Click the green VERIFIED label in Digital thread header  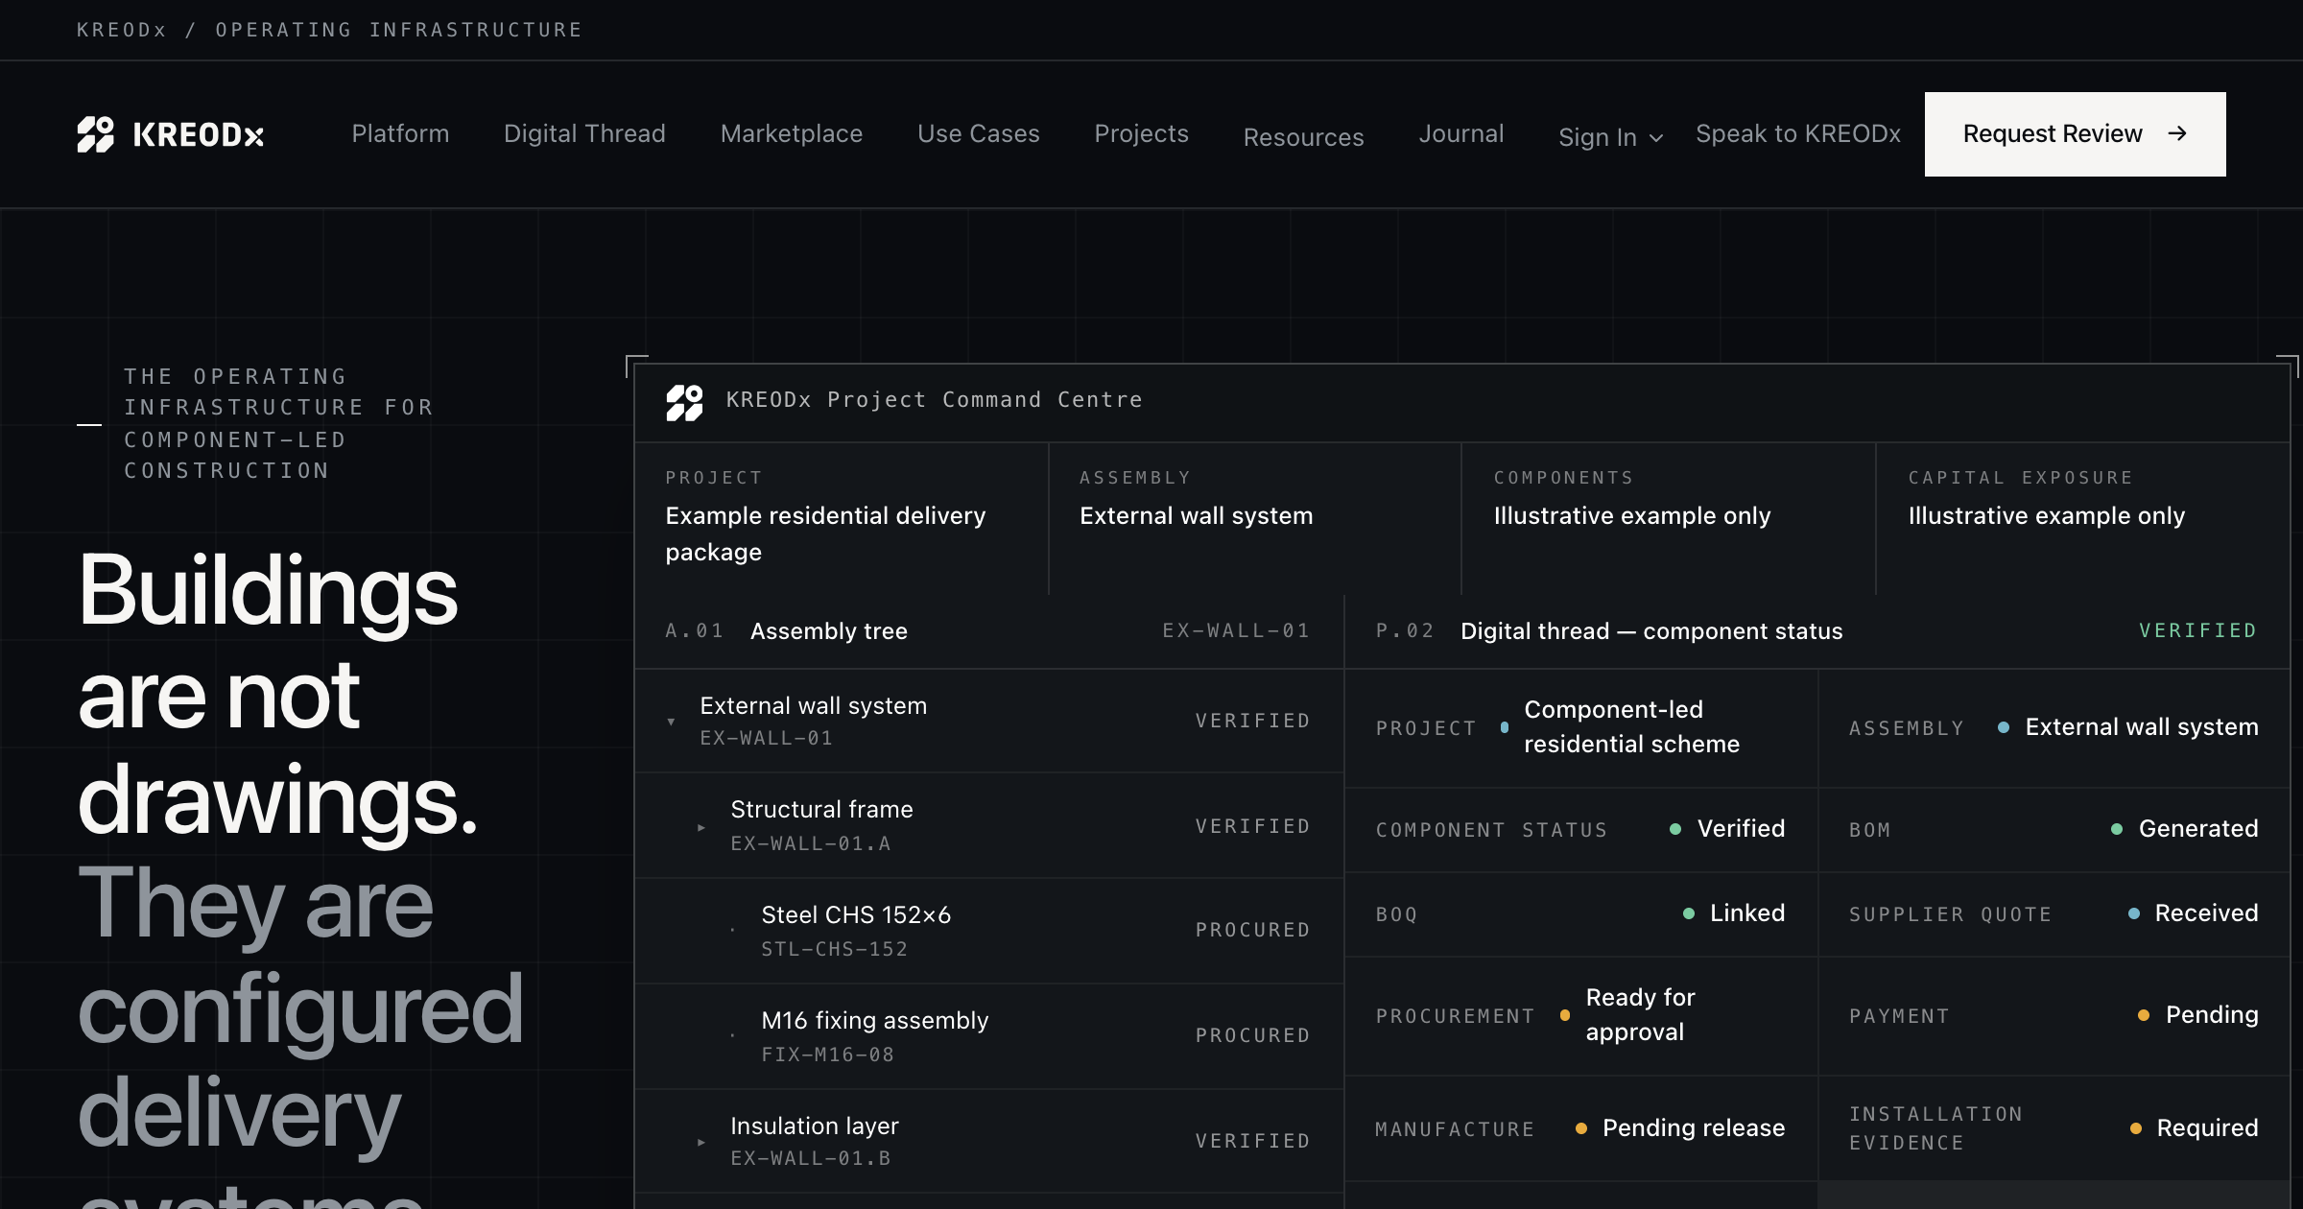click(x=2197, y=630)
